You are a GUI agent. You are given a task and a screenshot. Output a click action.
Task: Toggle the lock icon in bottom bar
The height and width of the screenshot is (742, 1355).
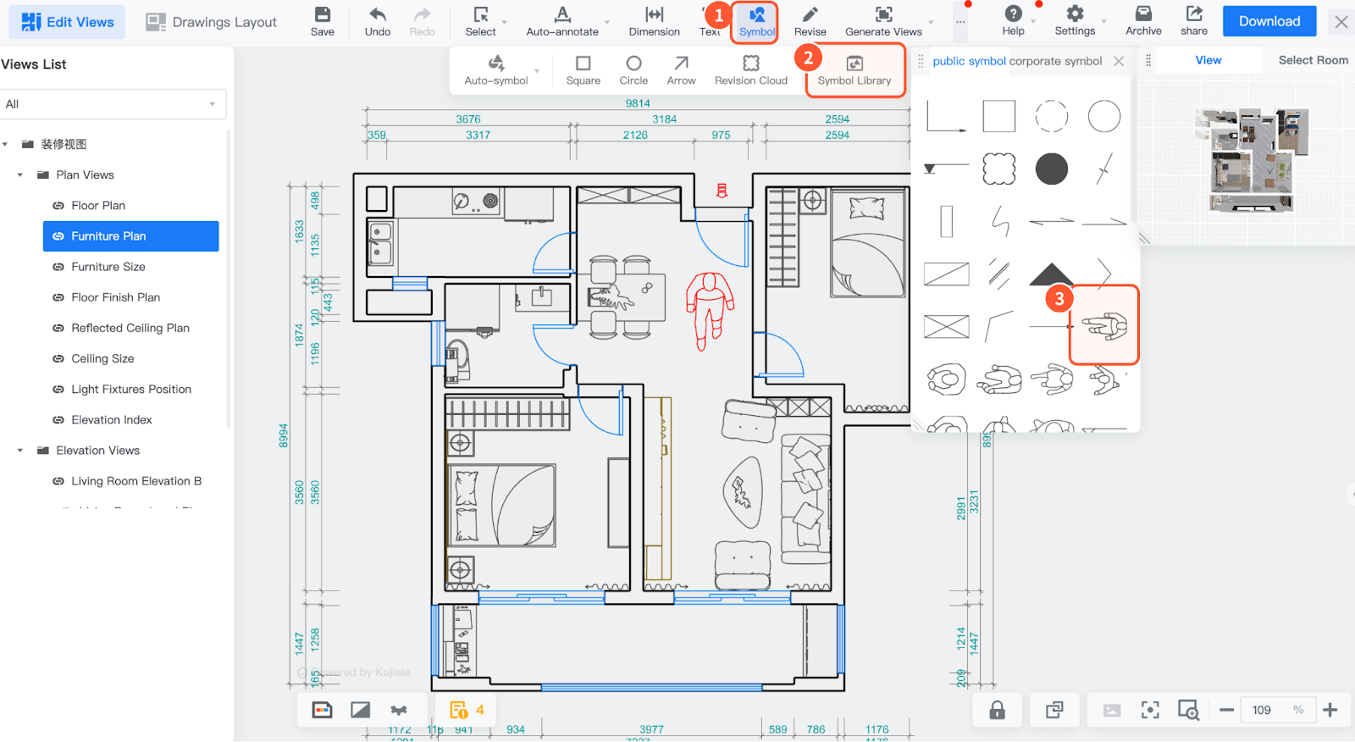(x=997, y=710)
